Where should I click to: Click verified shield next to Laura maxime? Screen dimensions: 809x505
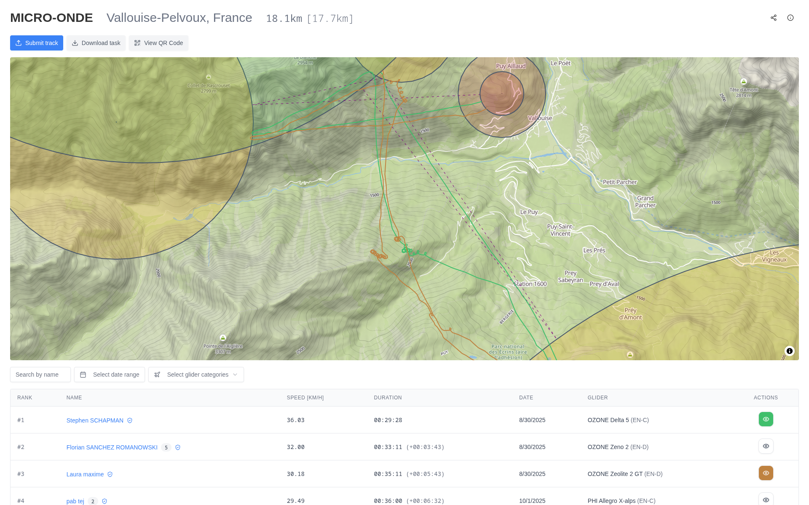[x=110, y=474]
